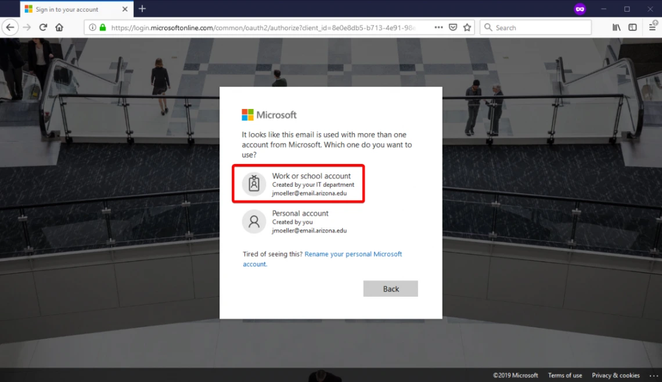The height and width of the screenshot is (382, 662).
Task: Click the ©2019 Microsoft footer text
Action: tap(516, 375)
